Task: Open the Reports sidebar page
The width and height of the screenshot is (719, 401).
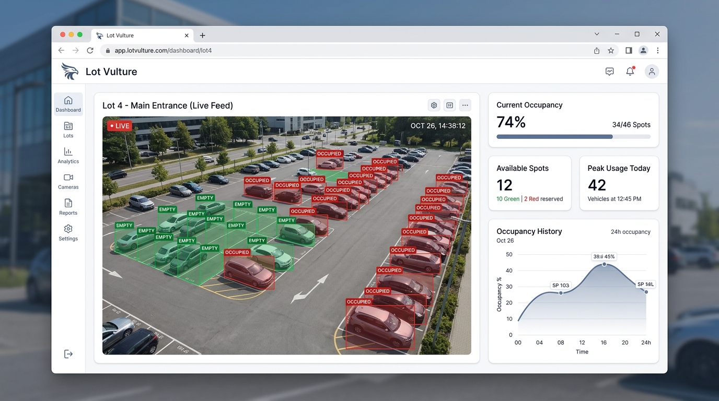Action: (68, 207)
